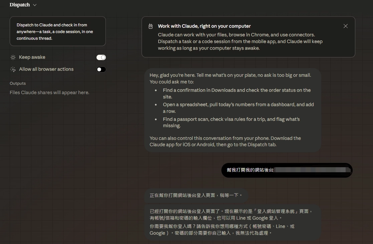This screenshot has height=244, width=373.
Task: Click the "Work with Claude, right on your computer" heading
Action: 204,26
